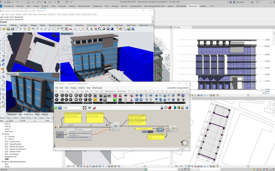Screen dimensions: 275x171
Task: Click the green checkered swatch icon in Input panel
Action: click(x=115, y=100)
